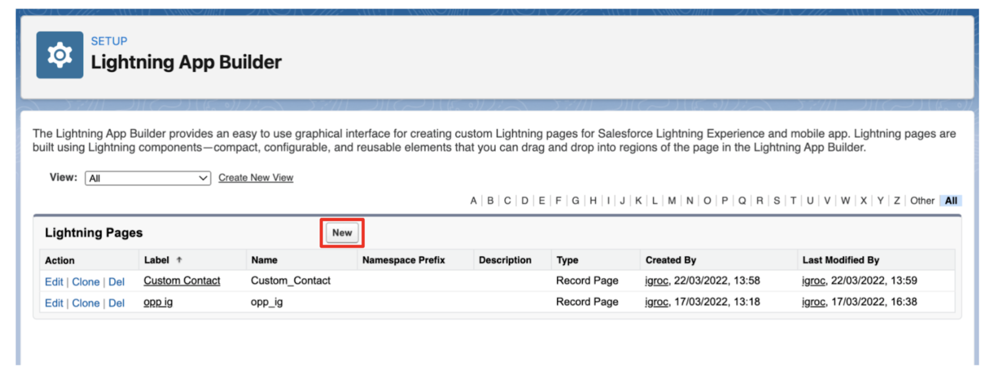Click the Custom_Contact name cell

[x=291, y=281]
